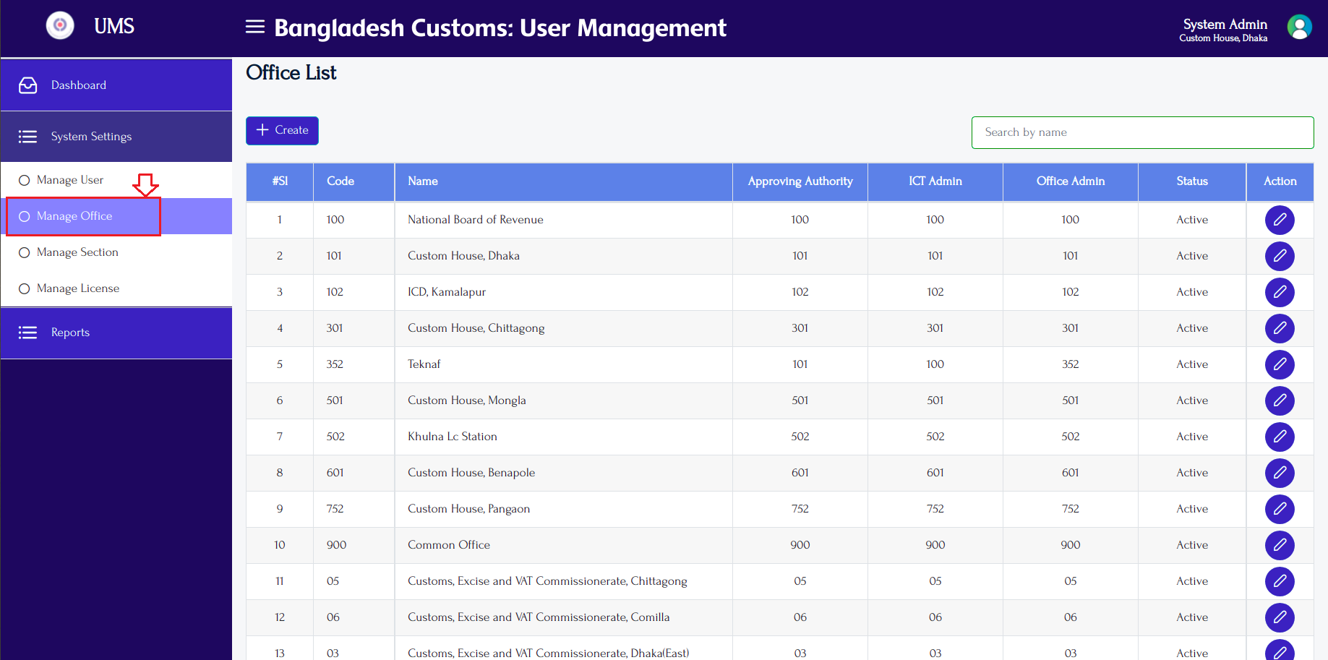Edit the Commissionerate, Comilla row
The image size is (1328, 660).
[1280, 617]
